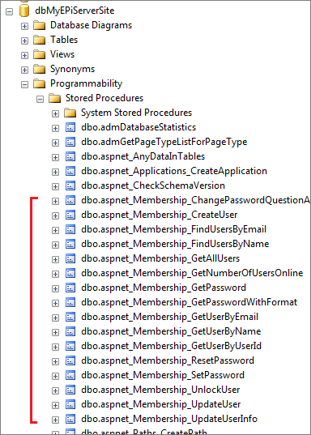The height and width of the screenshot is (435, 311).
Task: Expand dbo.aspnet_Membership_CreateUser procedure
Action: pyautogui.click(x=55, y=215)
